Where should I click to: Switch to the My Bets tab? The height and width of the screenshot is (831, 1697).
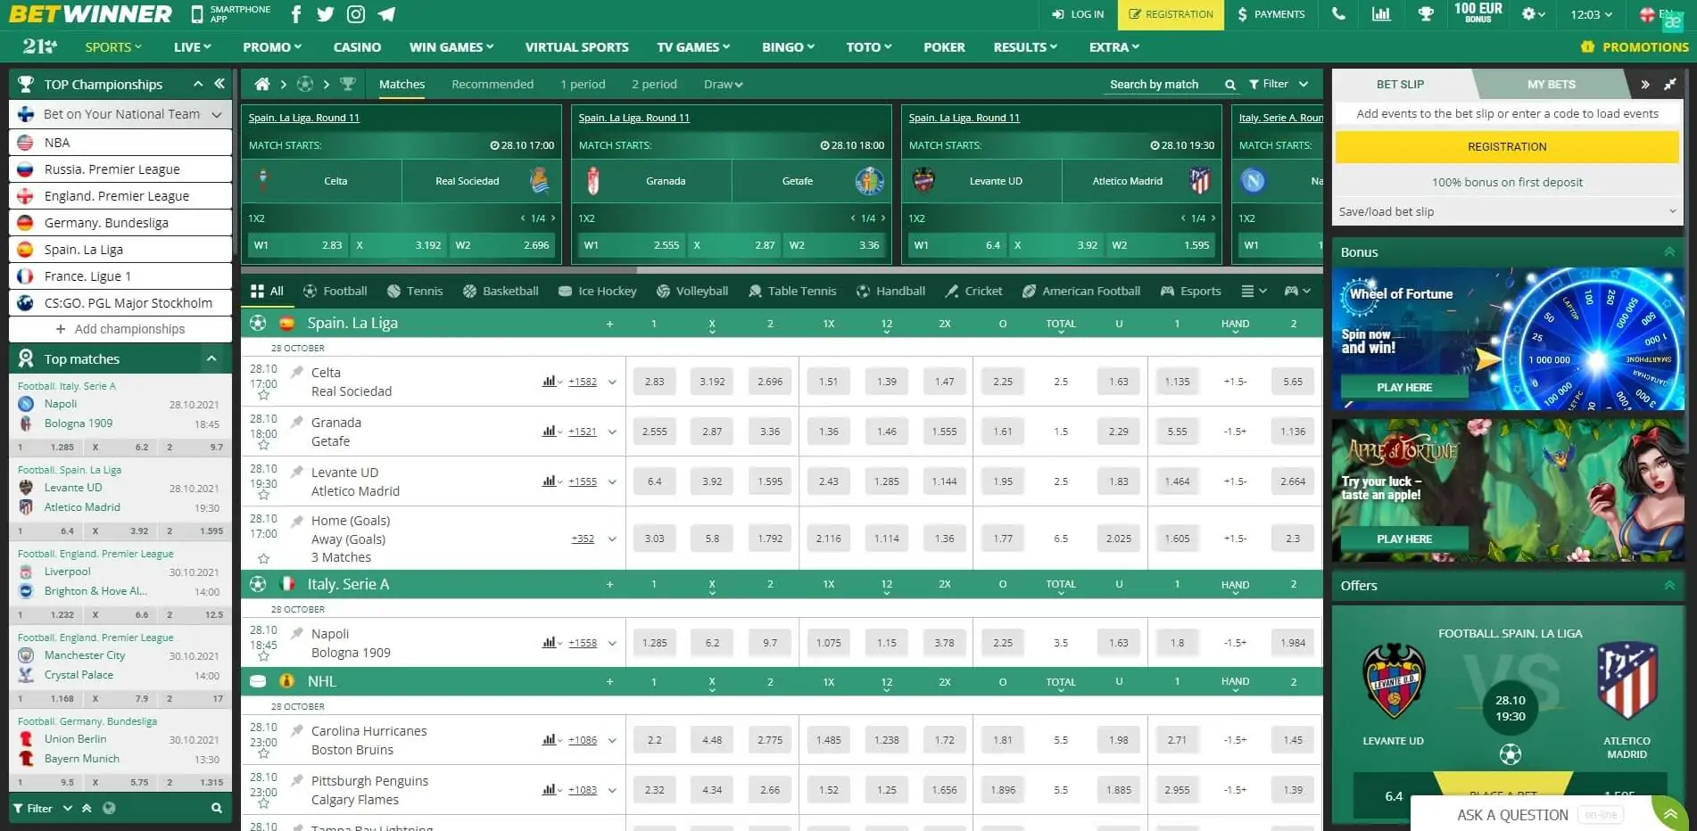[x=1551, y=84]
